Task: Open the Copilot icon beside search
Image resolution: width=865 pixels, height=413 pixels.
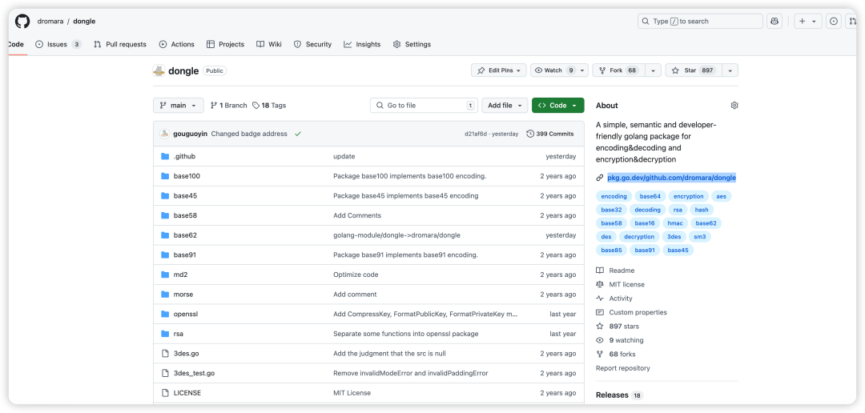Action: [774, 22]
